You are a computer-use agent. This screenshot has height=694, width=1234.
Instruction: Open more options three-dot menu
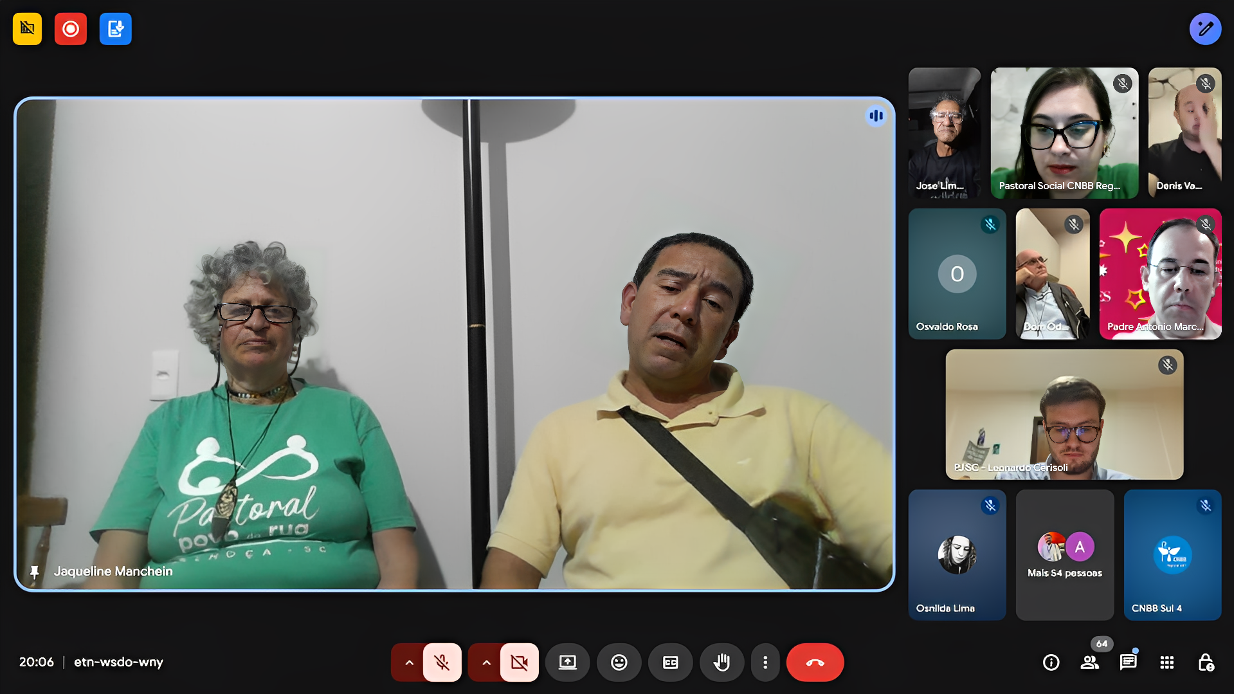tap(765, 662)
